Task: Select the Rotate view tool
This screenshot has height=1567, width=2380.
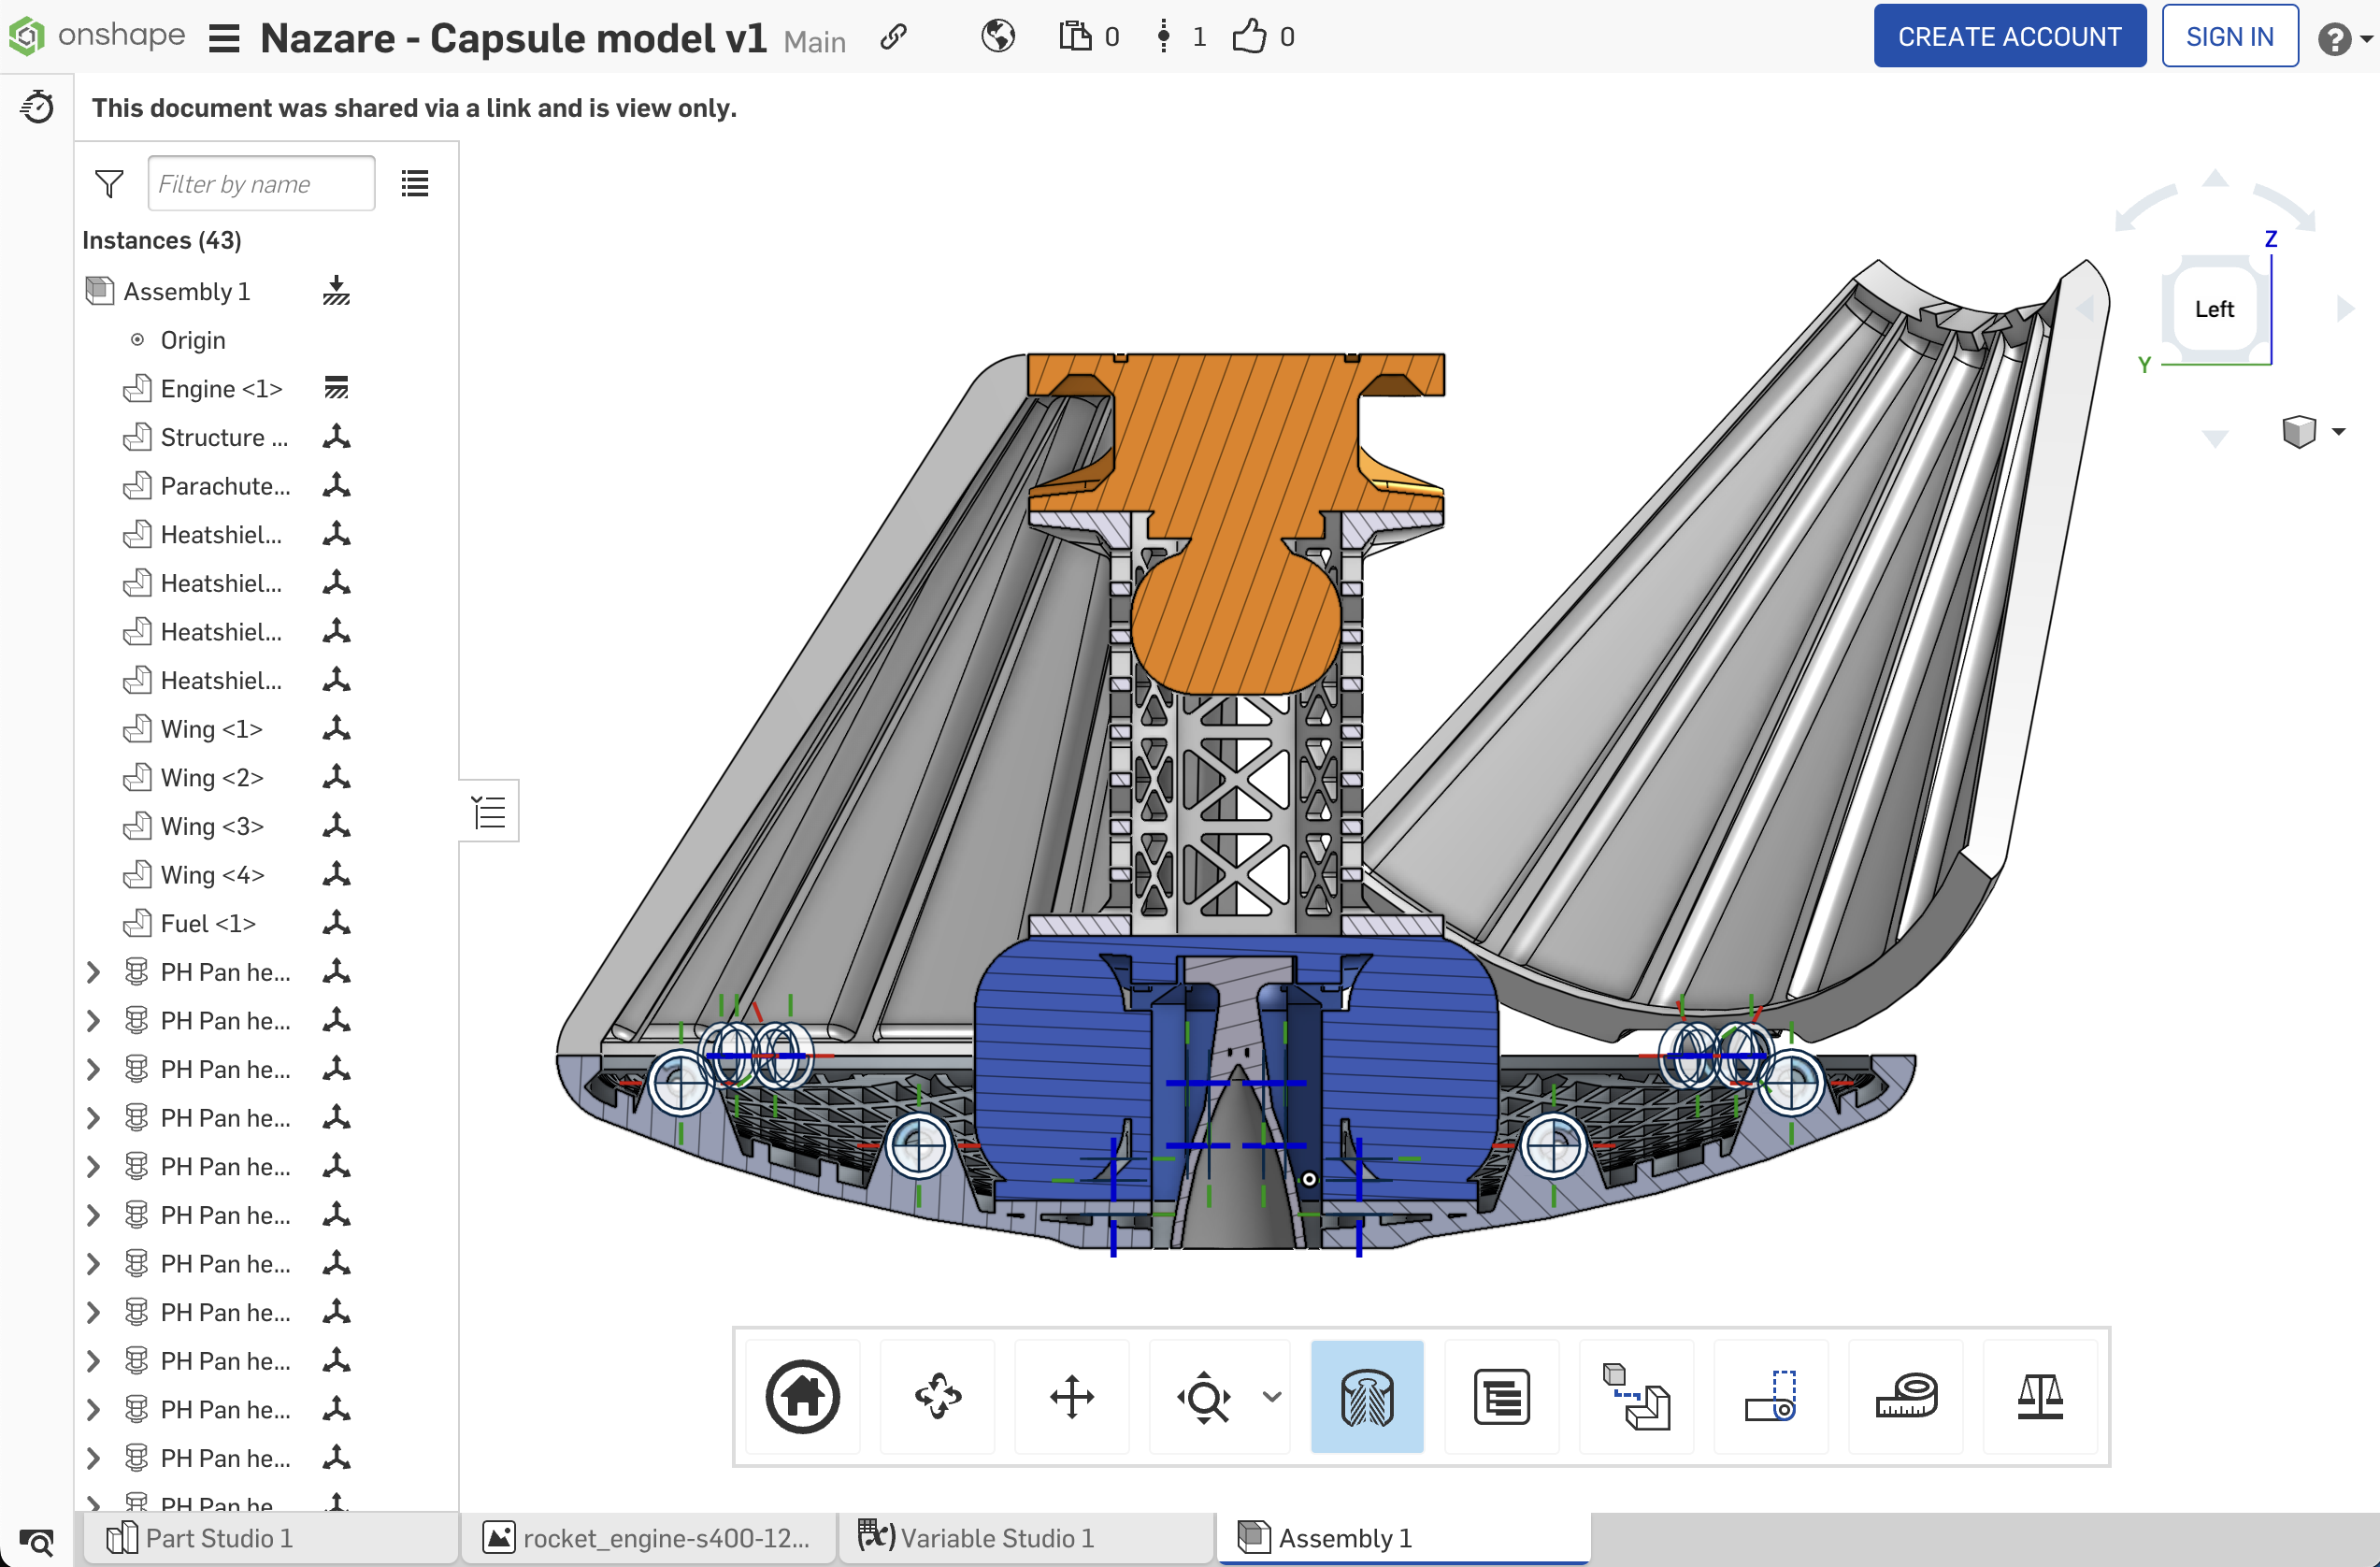Action: point(937,1396)
